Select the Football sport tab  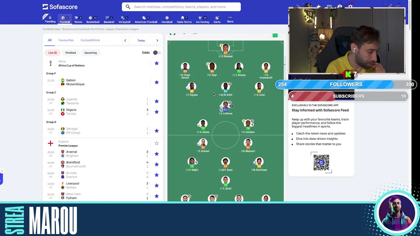[x=65, y=19]
